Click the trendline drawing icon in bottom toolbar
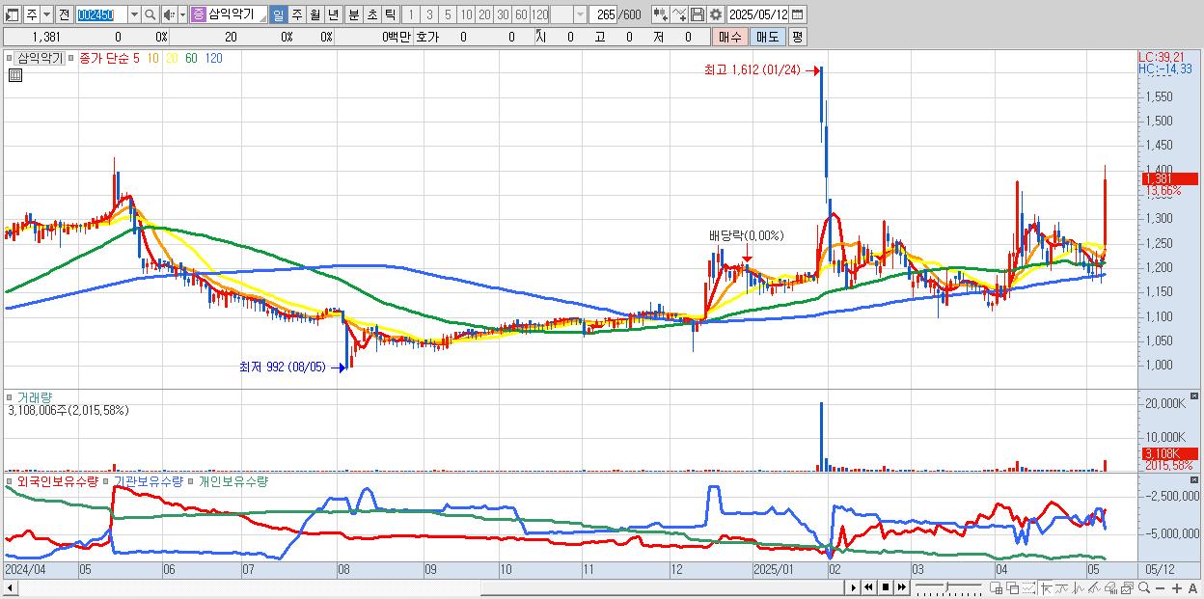This screenshot has height=599, width=1204. click(1094, 587)
